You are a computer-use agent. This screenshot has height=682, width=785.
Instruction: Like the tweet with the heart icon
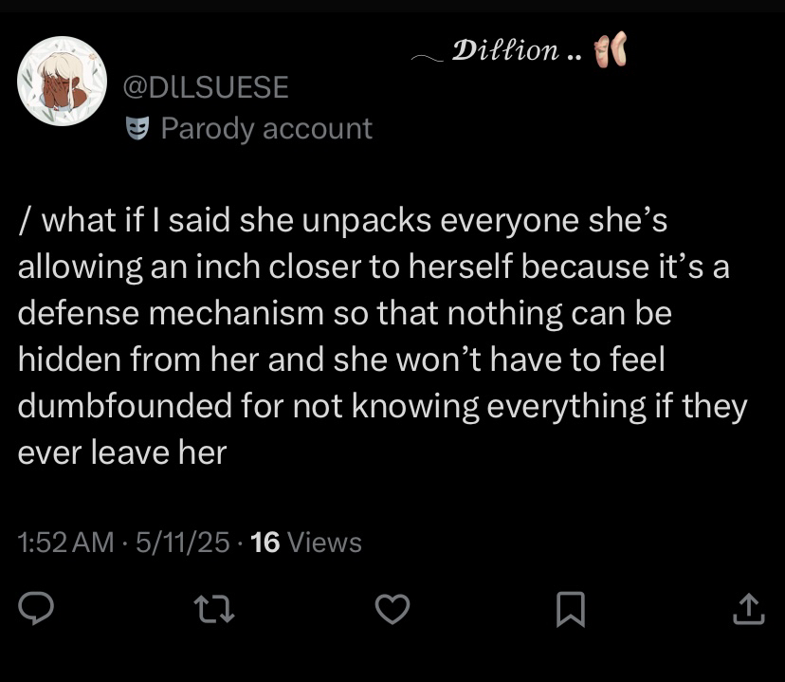(392, 609)
